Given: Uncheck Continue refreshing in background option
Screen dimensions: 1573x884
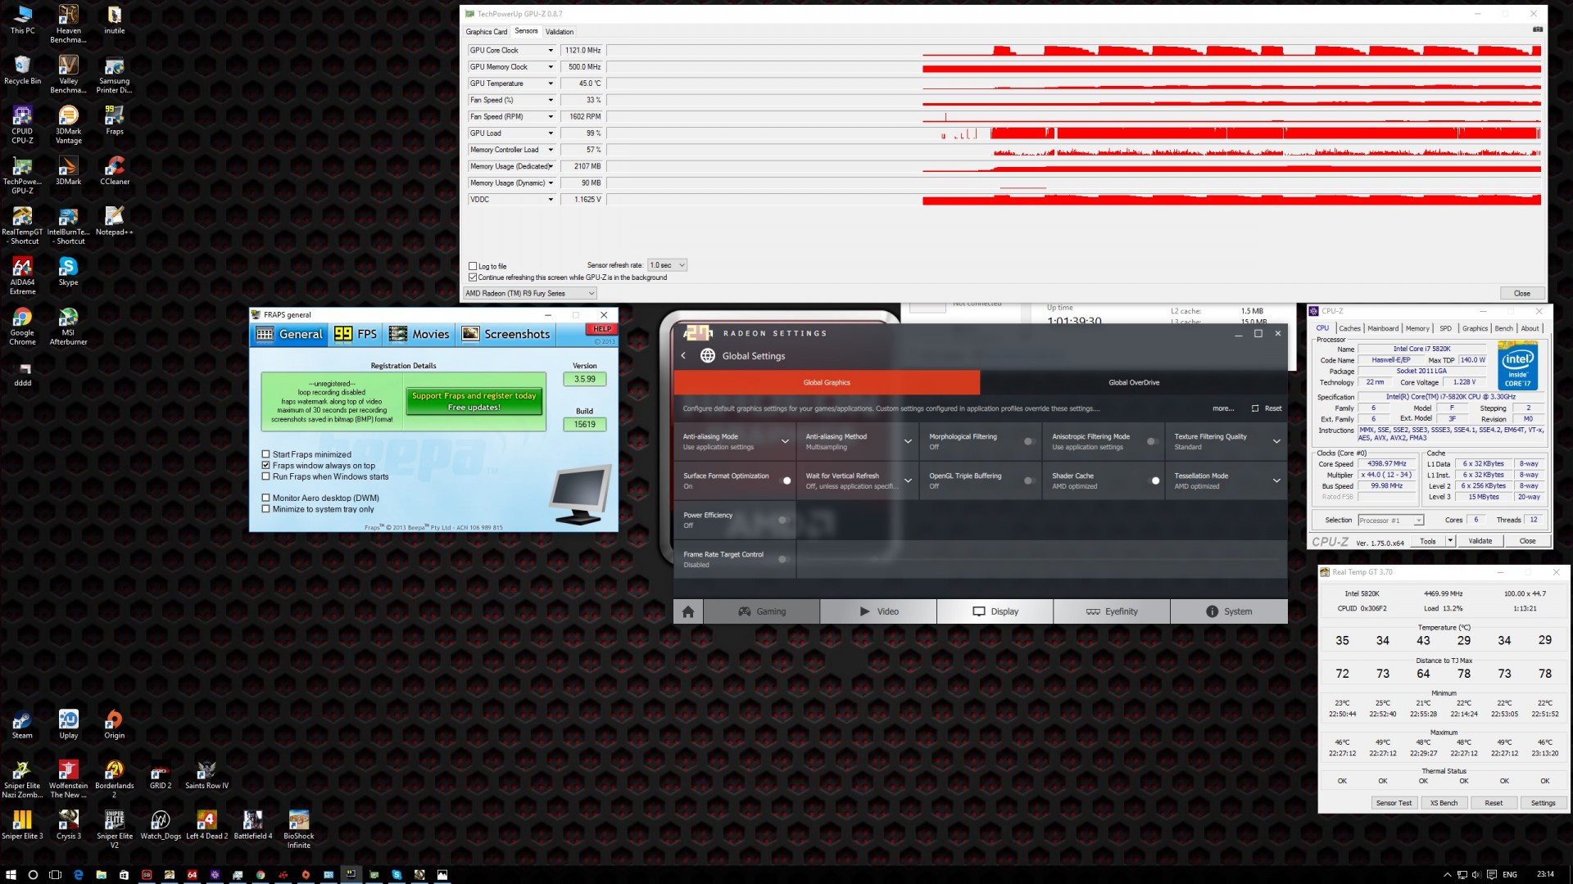Looking at the screenshot, I should click(473, 277).
